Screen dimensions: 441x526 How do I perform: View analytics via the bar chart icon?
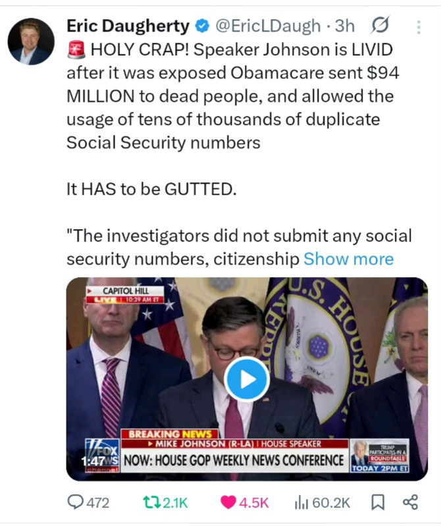point(301,502)
